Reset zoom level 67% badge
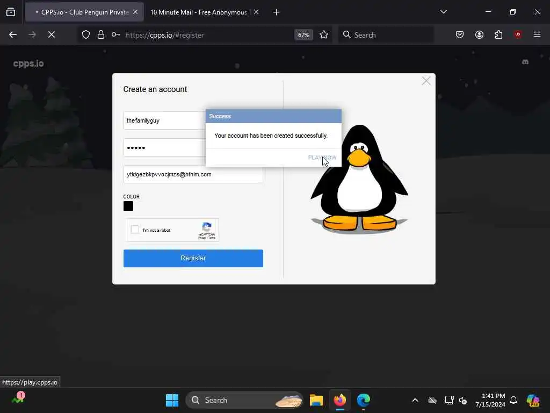The image size is (550, 413). point(303,35)
